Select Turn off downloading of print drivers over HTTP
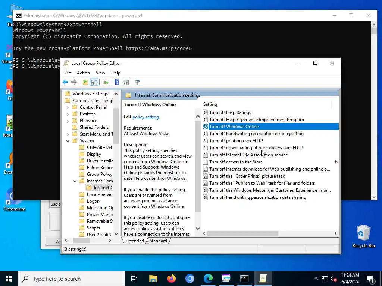Screen dimensions: 382x286 pyautogui.click(x=256, y=147)
